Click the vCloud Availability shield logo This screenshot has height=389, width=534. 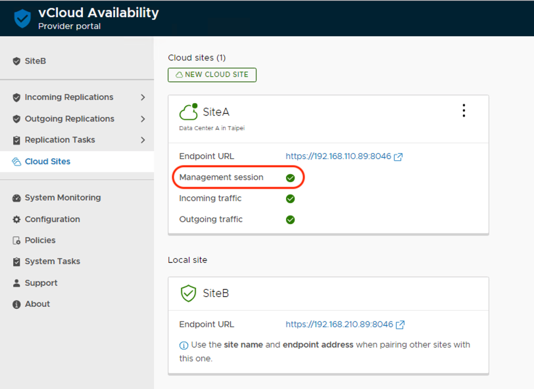coord(22,18)
